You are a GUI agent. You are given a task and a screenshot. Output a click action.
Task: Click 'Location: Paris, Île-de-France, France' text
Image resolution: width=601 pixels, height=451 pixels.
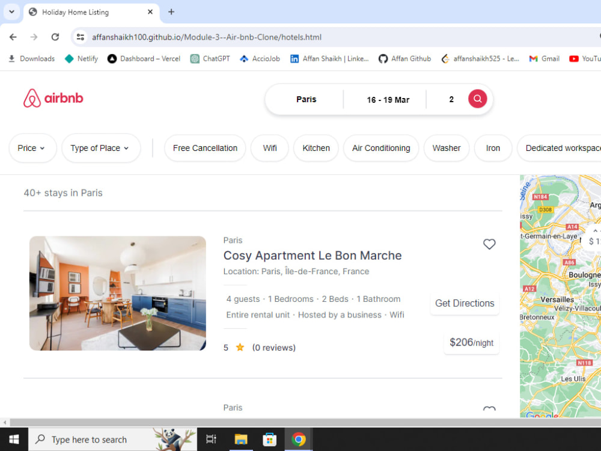point(296,272)
